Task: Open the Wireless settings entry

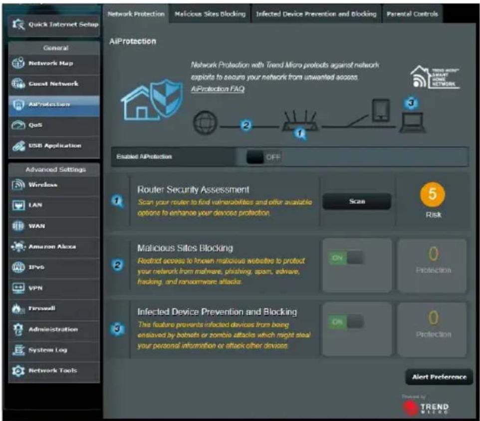Action: coord(54,185)
